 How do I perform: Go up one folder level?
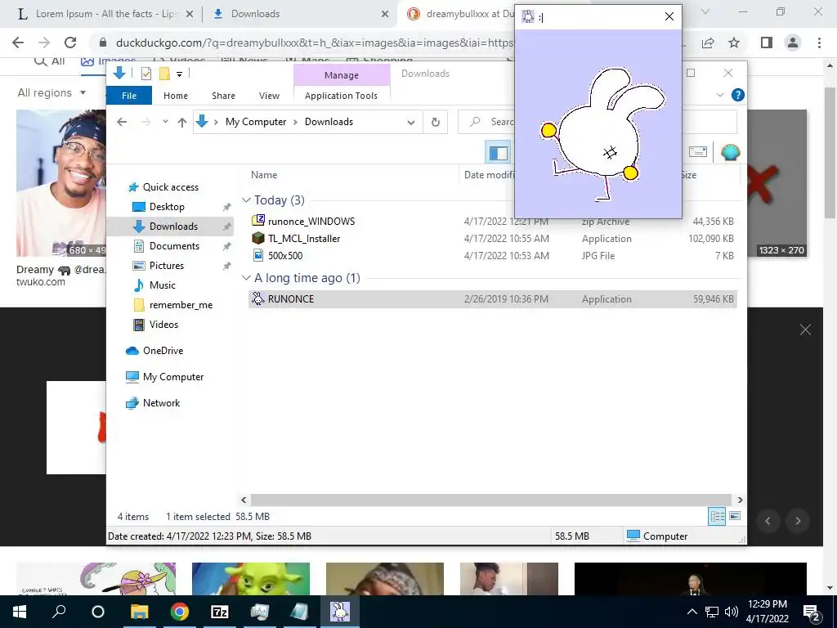tap(182, 123)
